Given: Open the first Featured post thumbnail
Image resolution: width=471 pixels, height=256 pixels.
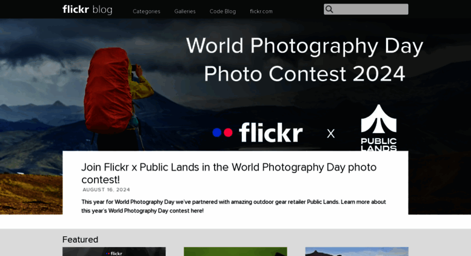Looking at the screenshot, I should (x=114, y=252).
